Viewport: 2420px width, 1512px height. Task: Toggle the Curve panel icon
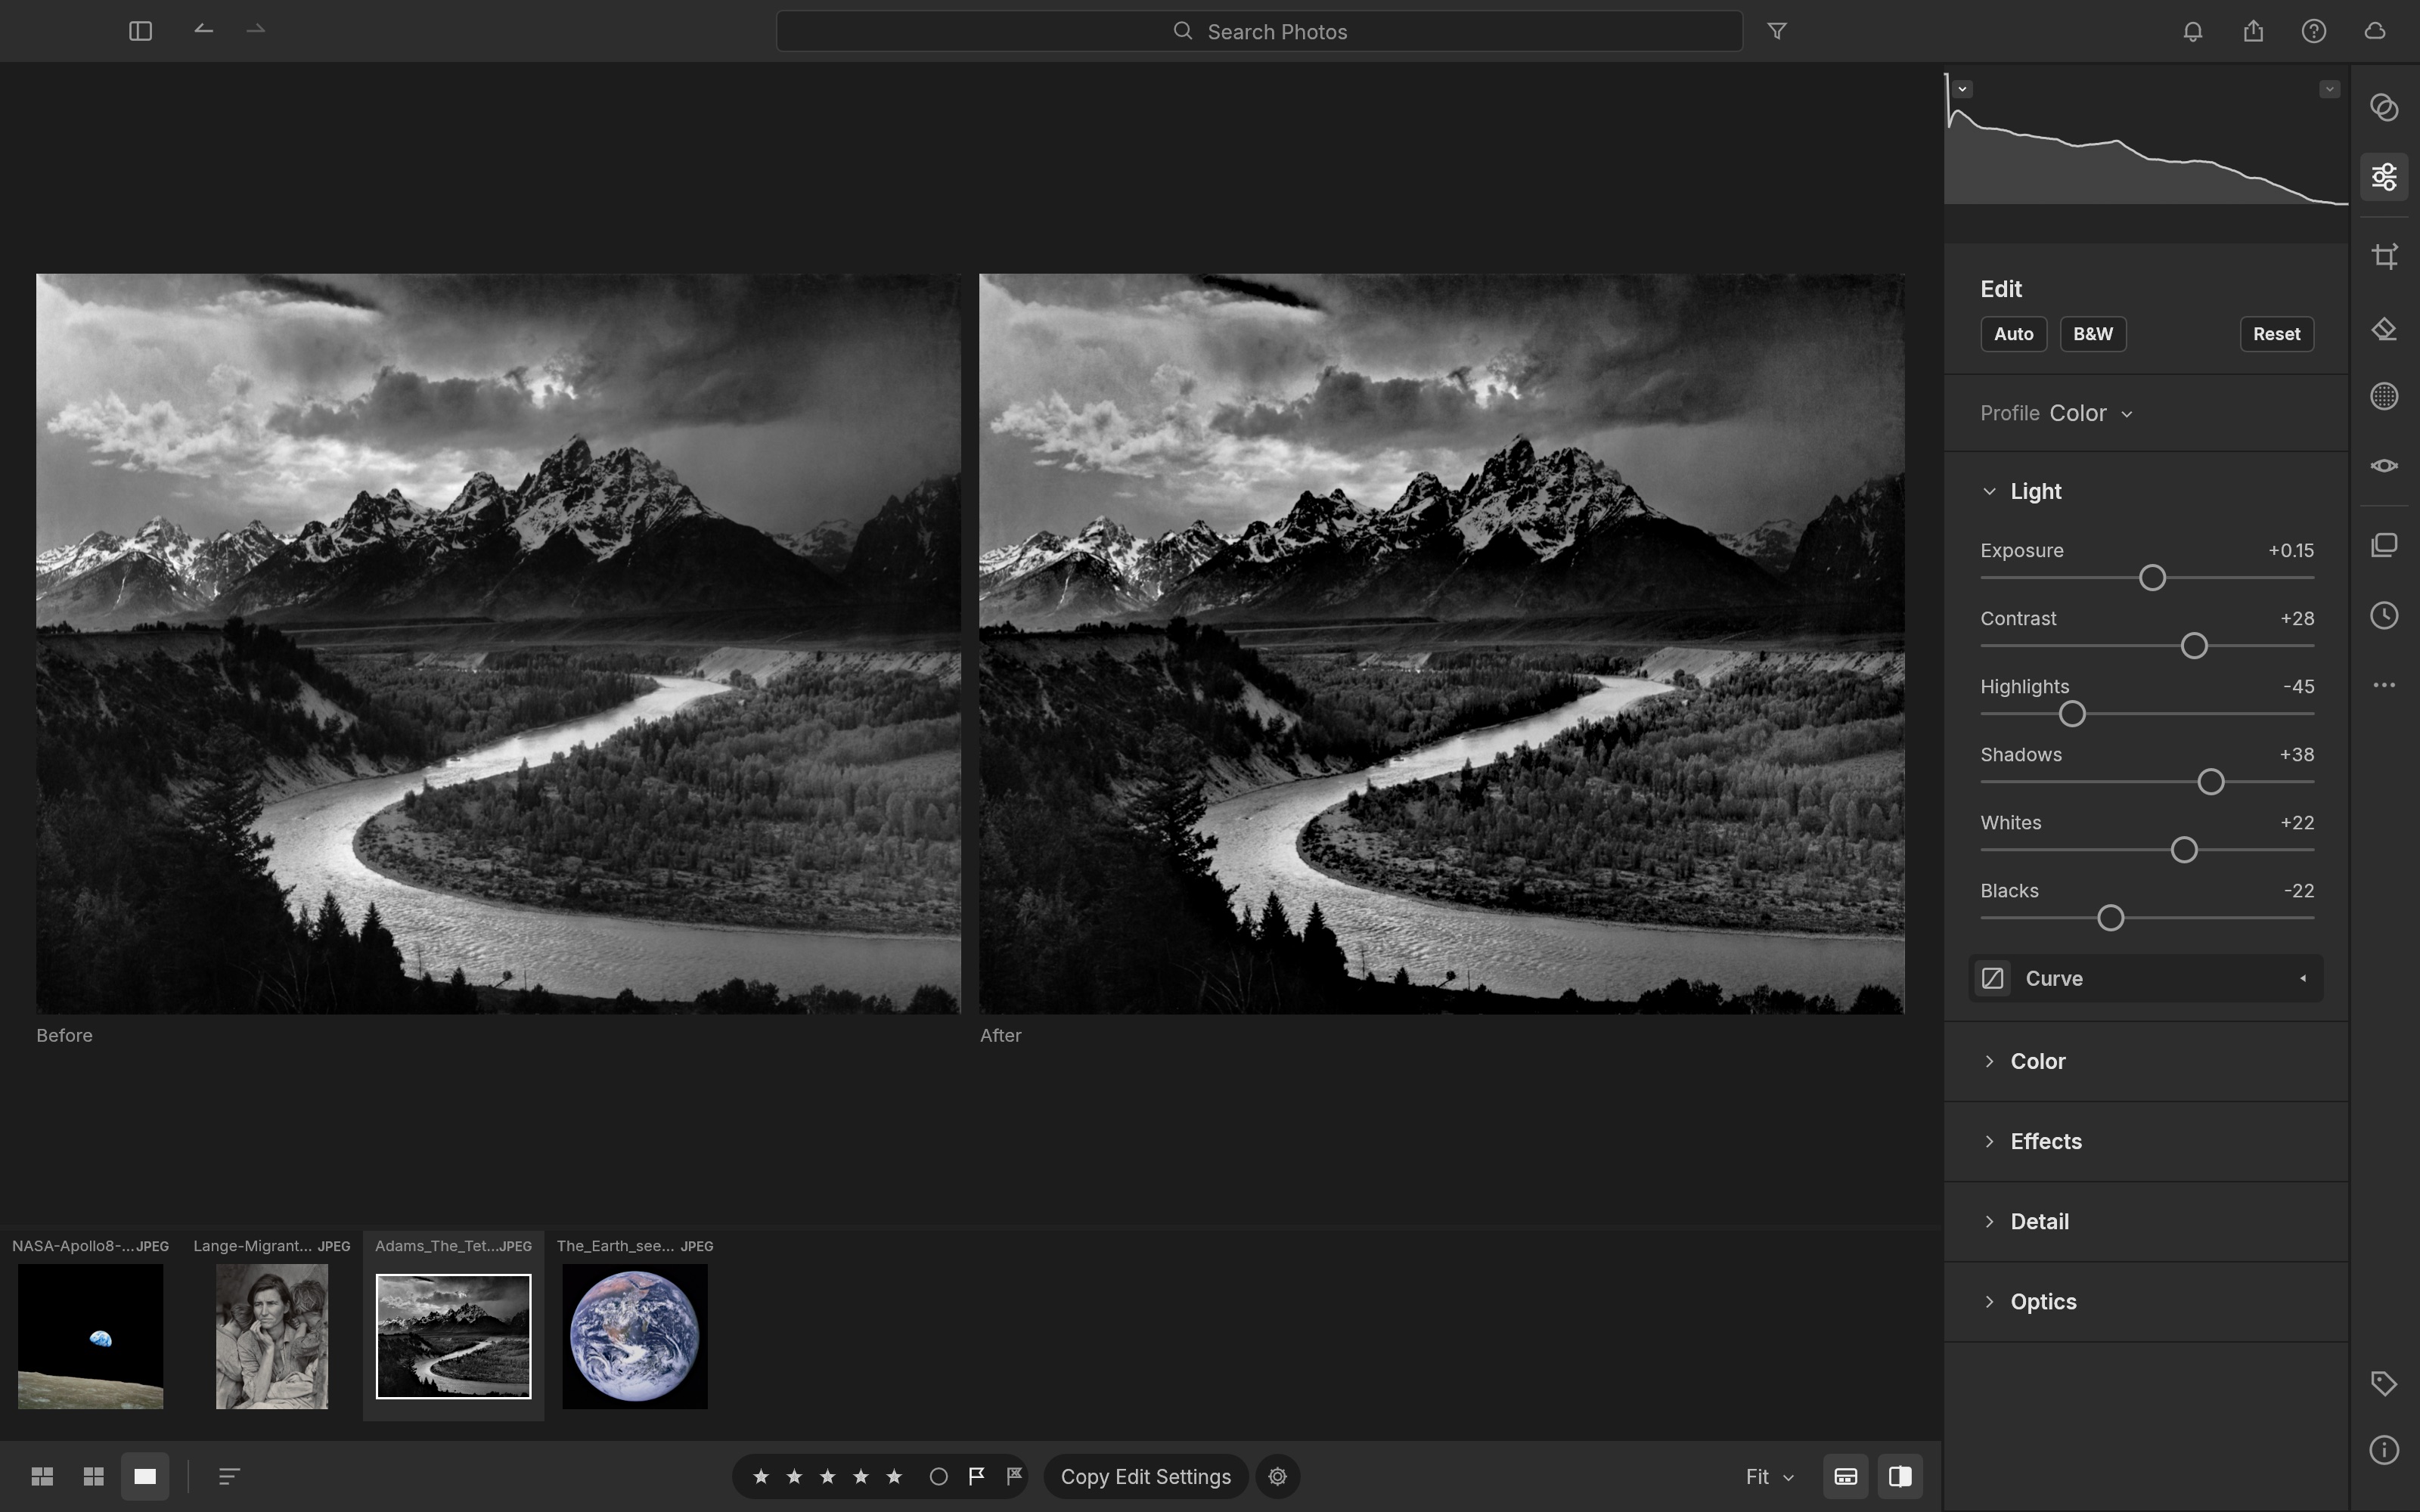pos(1992,978)
